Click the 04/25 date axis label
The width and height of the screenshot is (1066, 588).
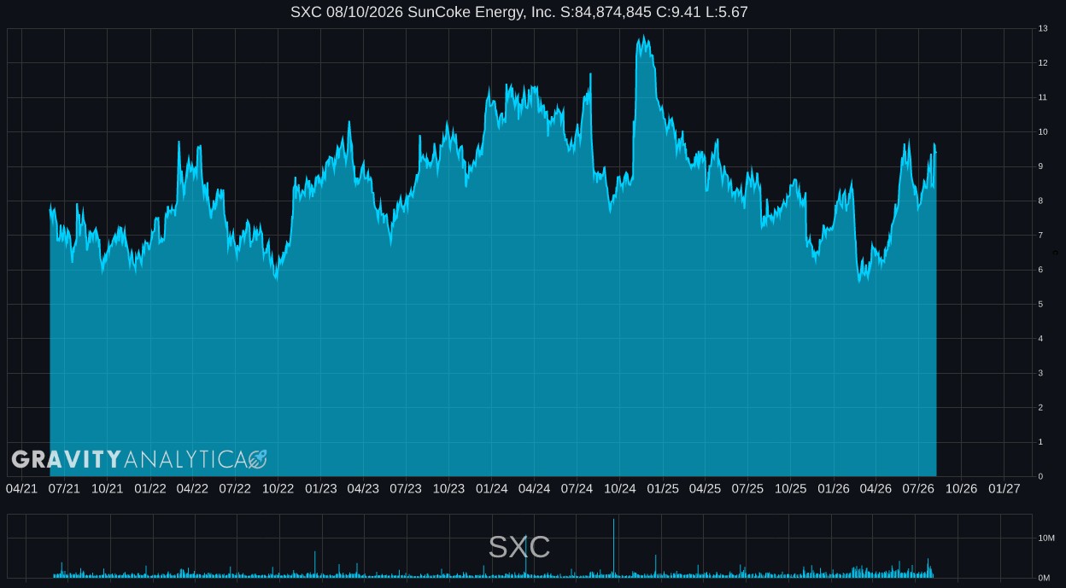705,489
